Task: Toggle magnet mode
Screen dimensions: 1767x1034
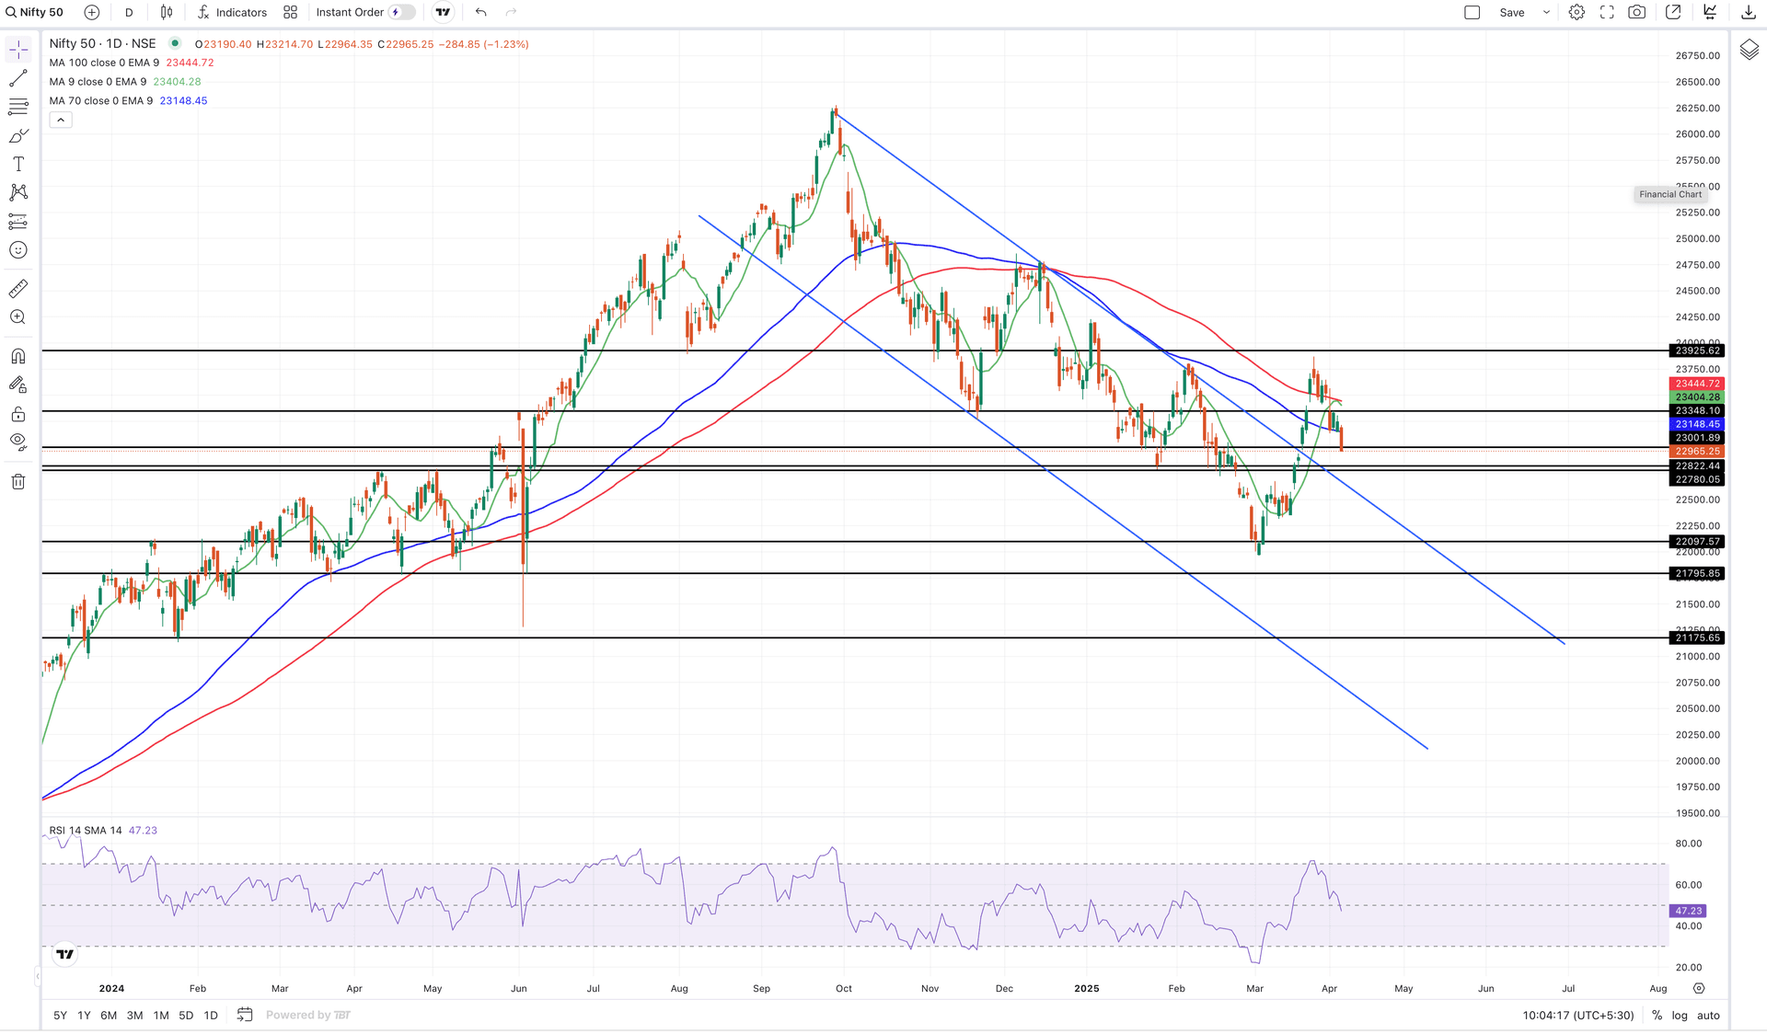Action: [18, 357]
